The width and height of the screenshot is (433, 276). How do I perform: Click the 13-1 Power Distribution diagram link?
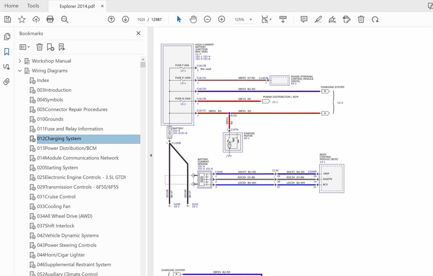click(275, 102)
